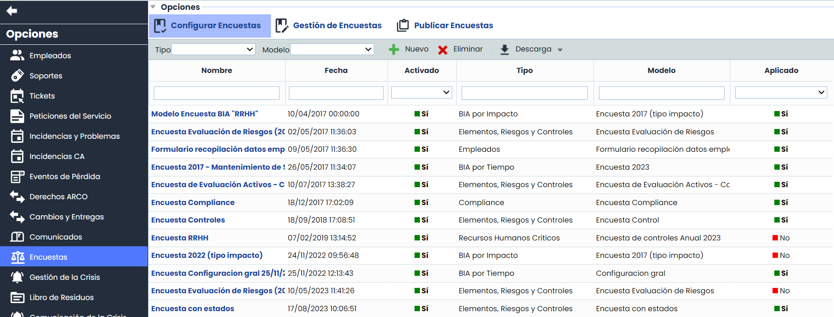Click the Tickets calendar icon
The width and height of the screenshot is (834, 317).
click(17, 96)
